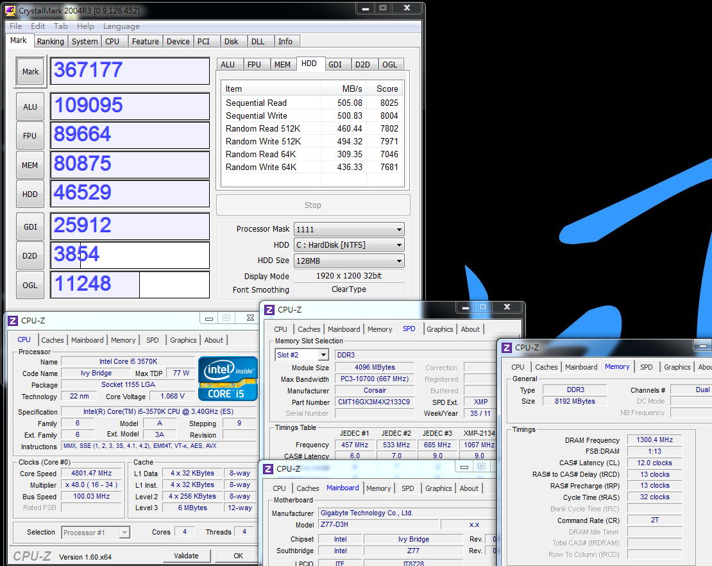Open the File menu in CrystalMark

click(x=15, y=26)
